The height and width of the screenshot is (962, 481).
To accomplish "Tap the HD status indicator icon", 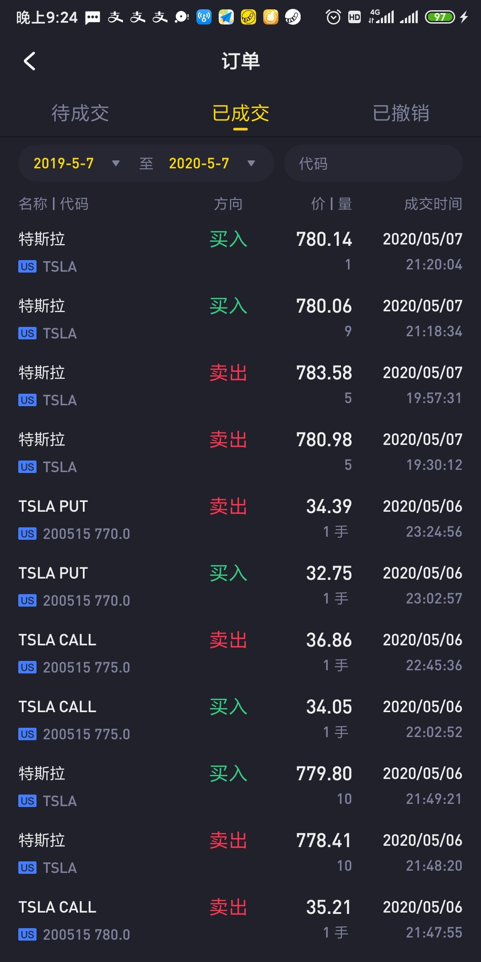I will (355, 17).
